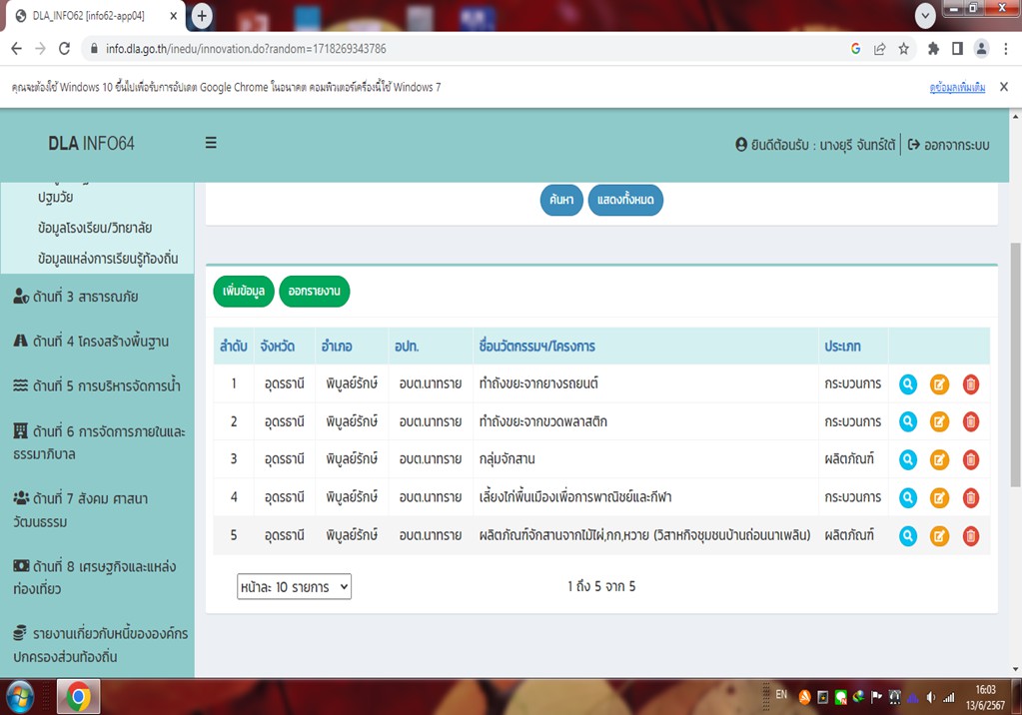Select ข้อมูลโรงเรียน/วิทยาลัย in the sidebar
Screen dimensions: 1022x715
click(x=95, y=229)
